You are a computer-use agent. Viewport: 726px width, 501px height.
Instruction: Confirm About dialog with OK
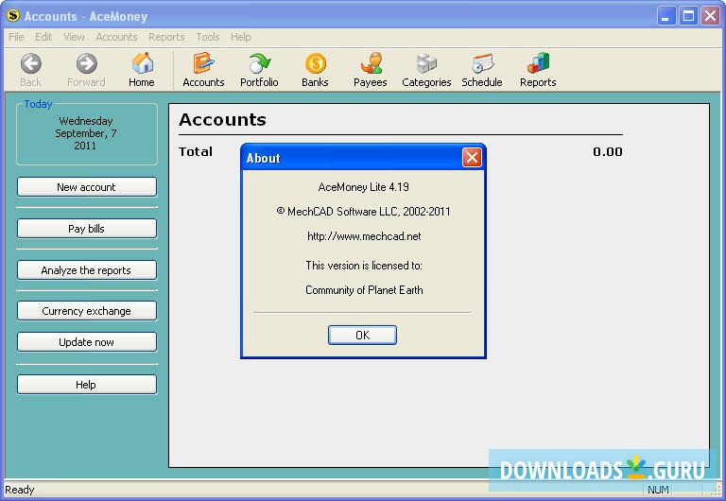tap(363, 336)
